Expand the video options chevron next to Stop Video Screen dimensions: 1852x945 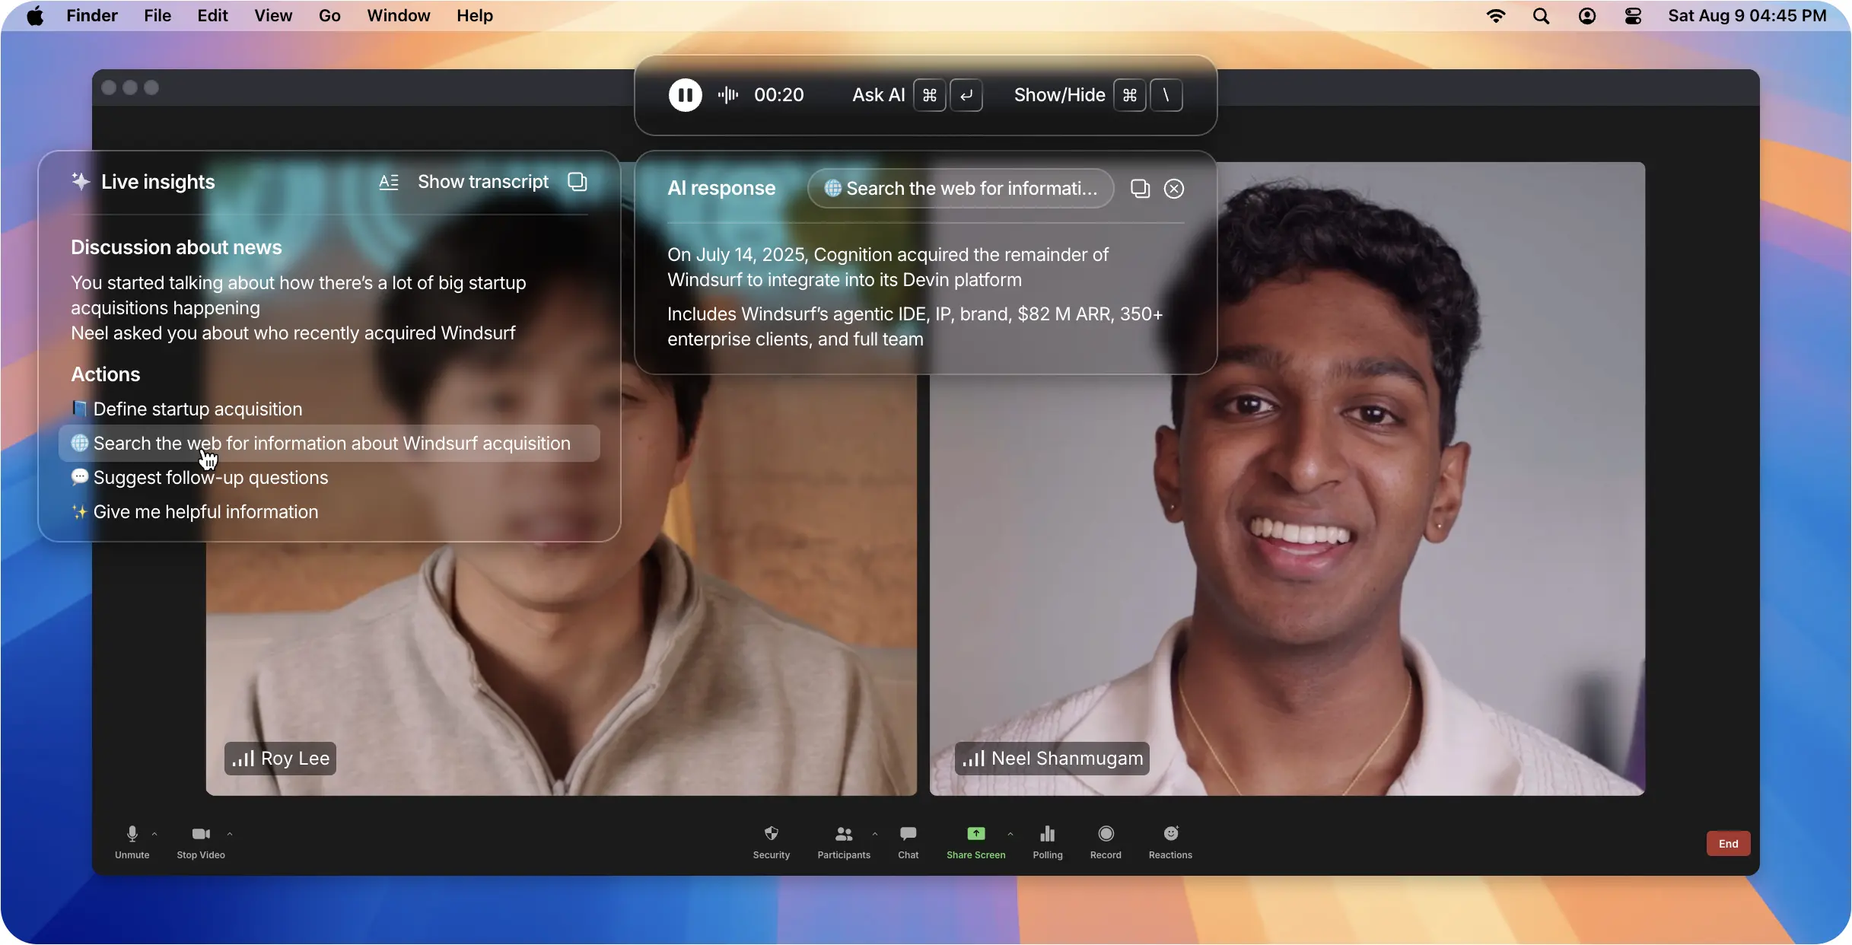tap(230, 834)
